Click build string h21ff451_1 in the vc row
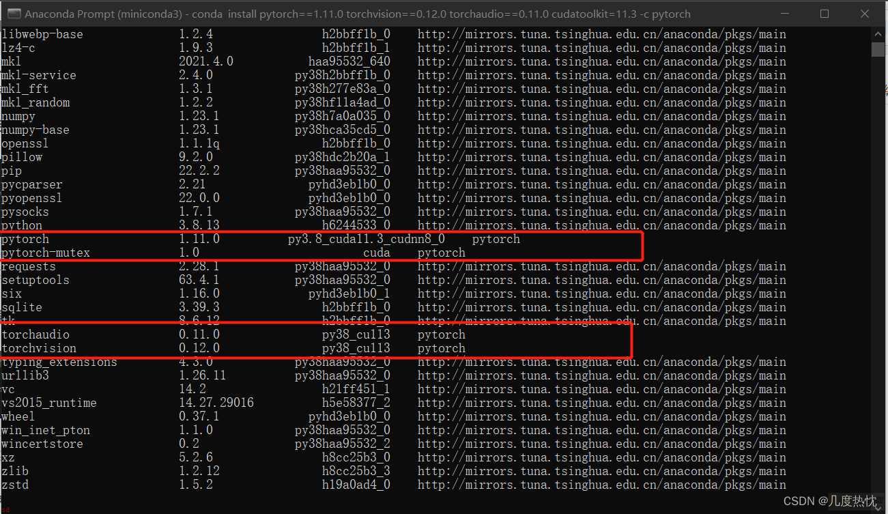Image resolution: width=888 pixels, height=514 pixels. (x=356, y=389)
